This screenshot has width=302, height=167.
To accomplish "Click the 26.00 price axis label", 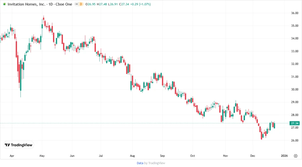I will (295, 140).
